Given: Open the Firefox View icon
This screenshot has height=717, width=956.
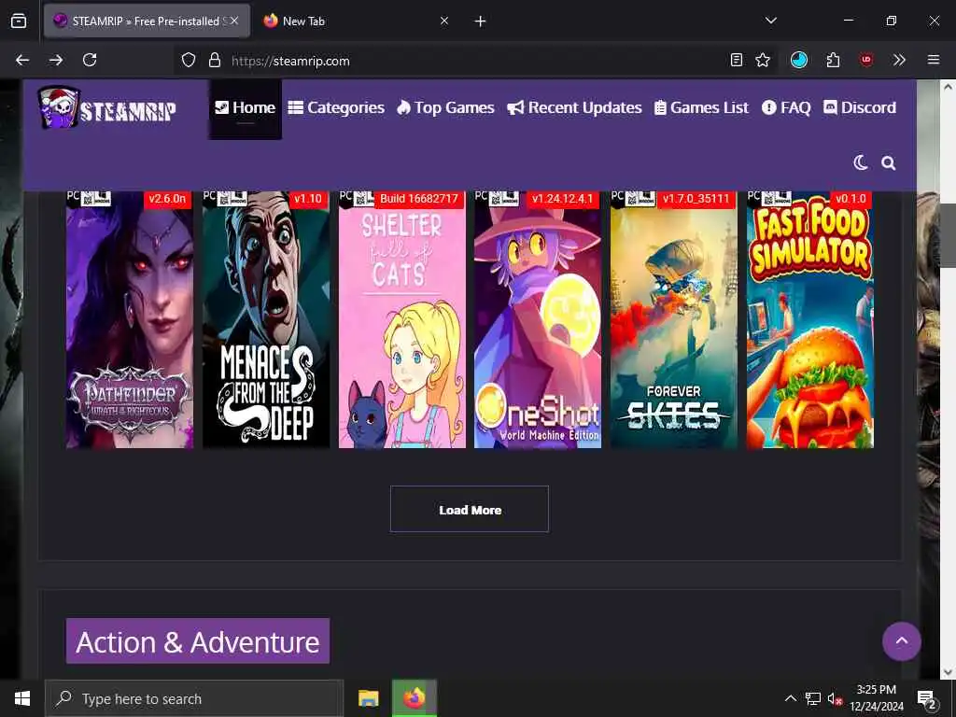Looking at the screenshot, I should click(x=19, y=21).
